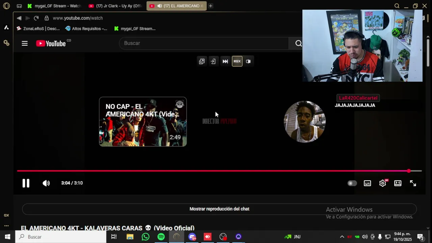Image resolution: width=432 pixels, height=243 pixels.
Task: Click the red AnyDesk taskbar icon
Action: pos(208,237)
